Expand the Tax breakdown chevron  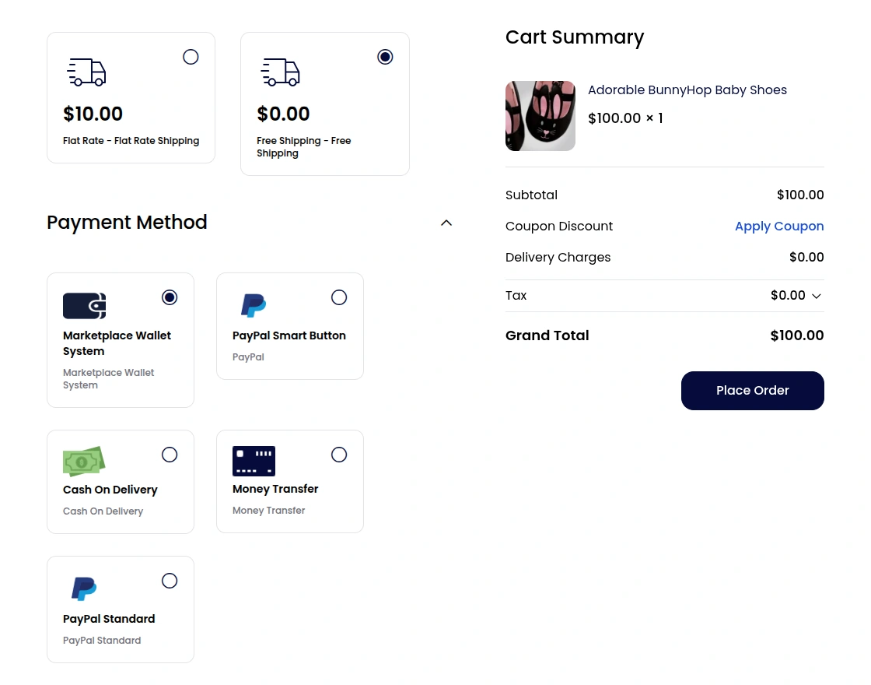click(x=816, y=296)
